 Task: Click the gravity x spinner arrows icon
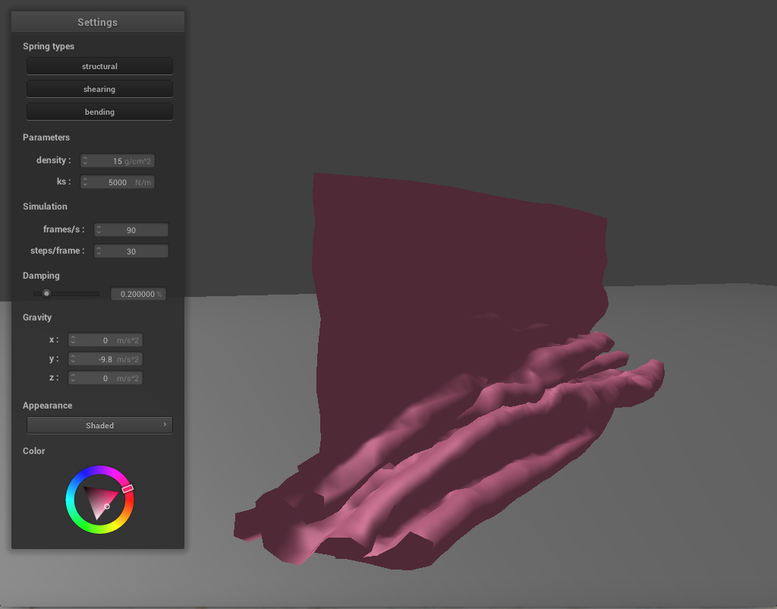74,340
